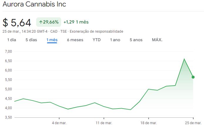Click the "3,50" y-axis label
The image size is (204, 128).
tap(8, 117)
